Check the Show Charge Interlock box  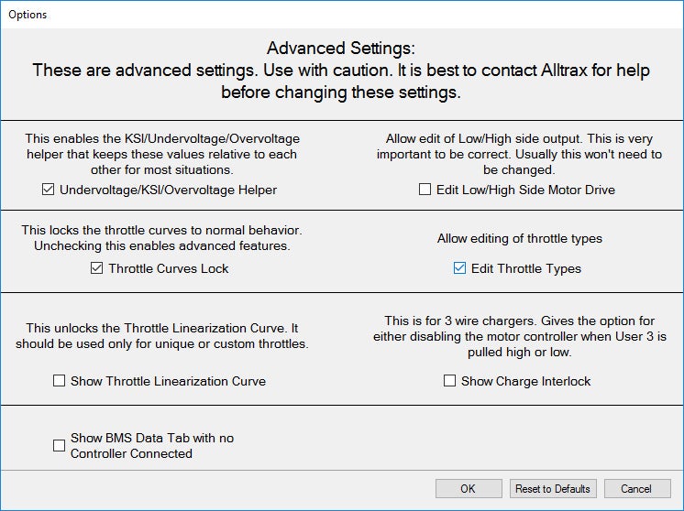(449, 381)
